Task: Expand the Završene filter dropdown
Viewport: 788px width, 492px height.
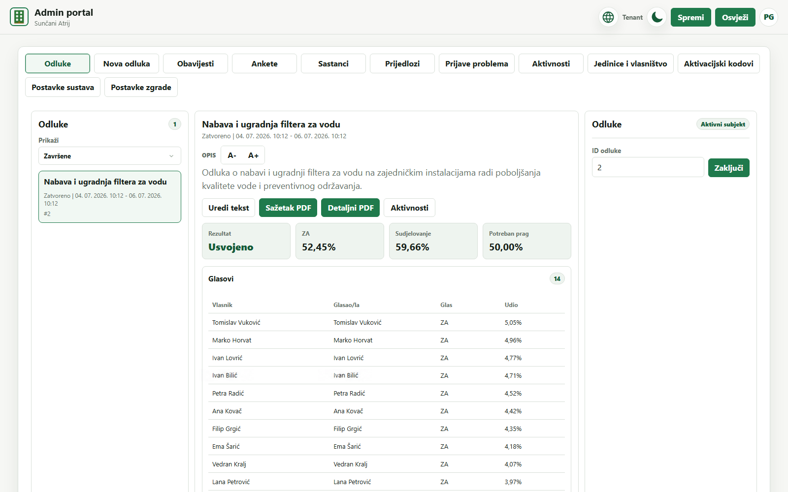Action: 110,156
